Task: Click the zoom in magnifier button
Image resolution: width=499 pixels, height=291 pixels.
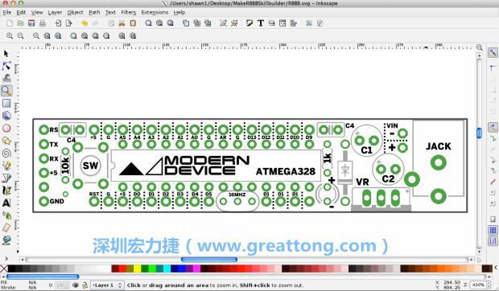Action: coord(10,36)
